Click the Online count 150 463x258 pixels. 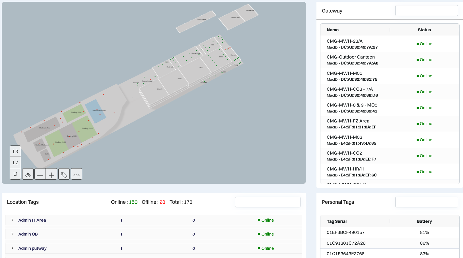point(133,202)
